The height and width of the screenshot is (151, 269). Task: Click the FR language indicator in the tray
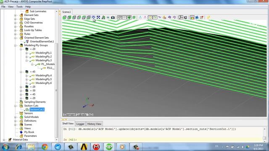(x=217, y=146)
